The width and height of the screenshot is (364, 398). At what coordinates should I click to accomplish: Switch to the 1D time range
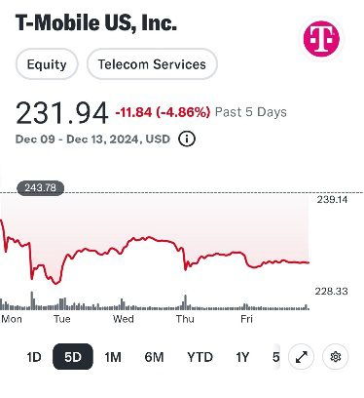coord(34,357)
